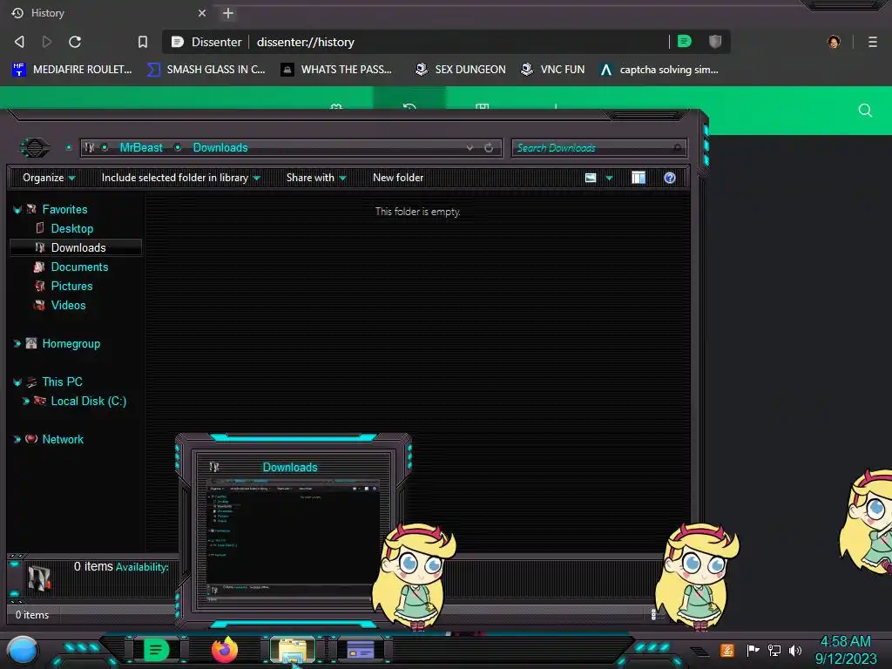Screen dimensions: 892x669
Task: Refresh the Downloads folder in Explorer
Action: (489, 147)
